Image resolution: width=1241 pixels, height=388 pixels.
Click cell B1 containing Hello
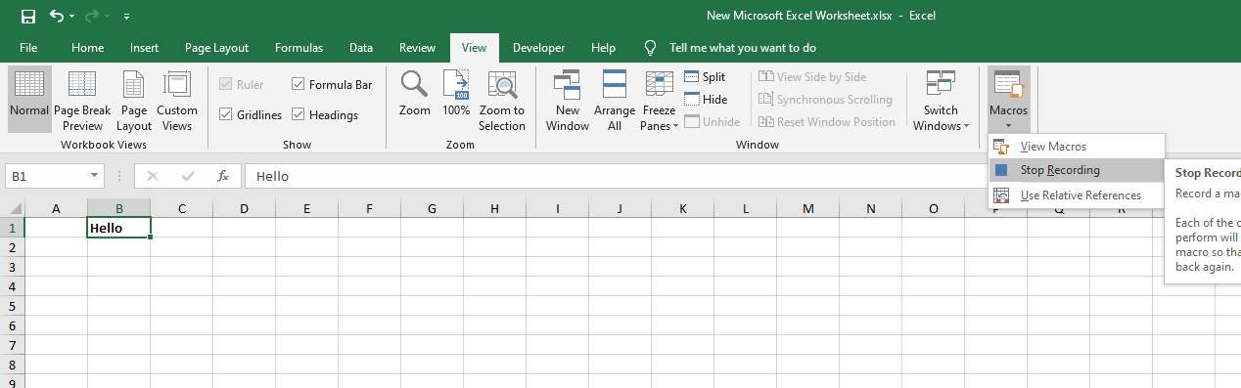point(118,228)
